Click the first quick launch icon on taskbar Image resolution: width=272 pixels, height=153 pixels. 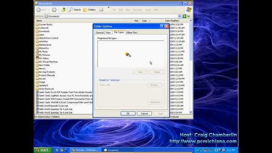point(57,150)
